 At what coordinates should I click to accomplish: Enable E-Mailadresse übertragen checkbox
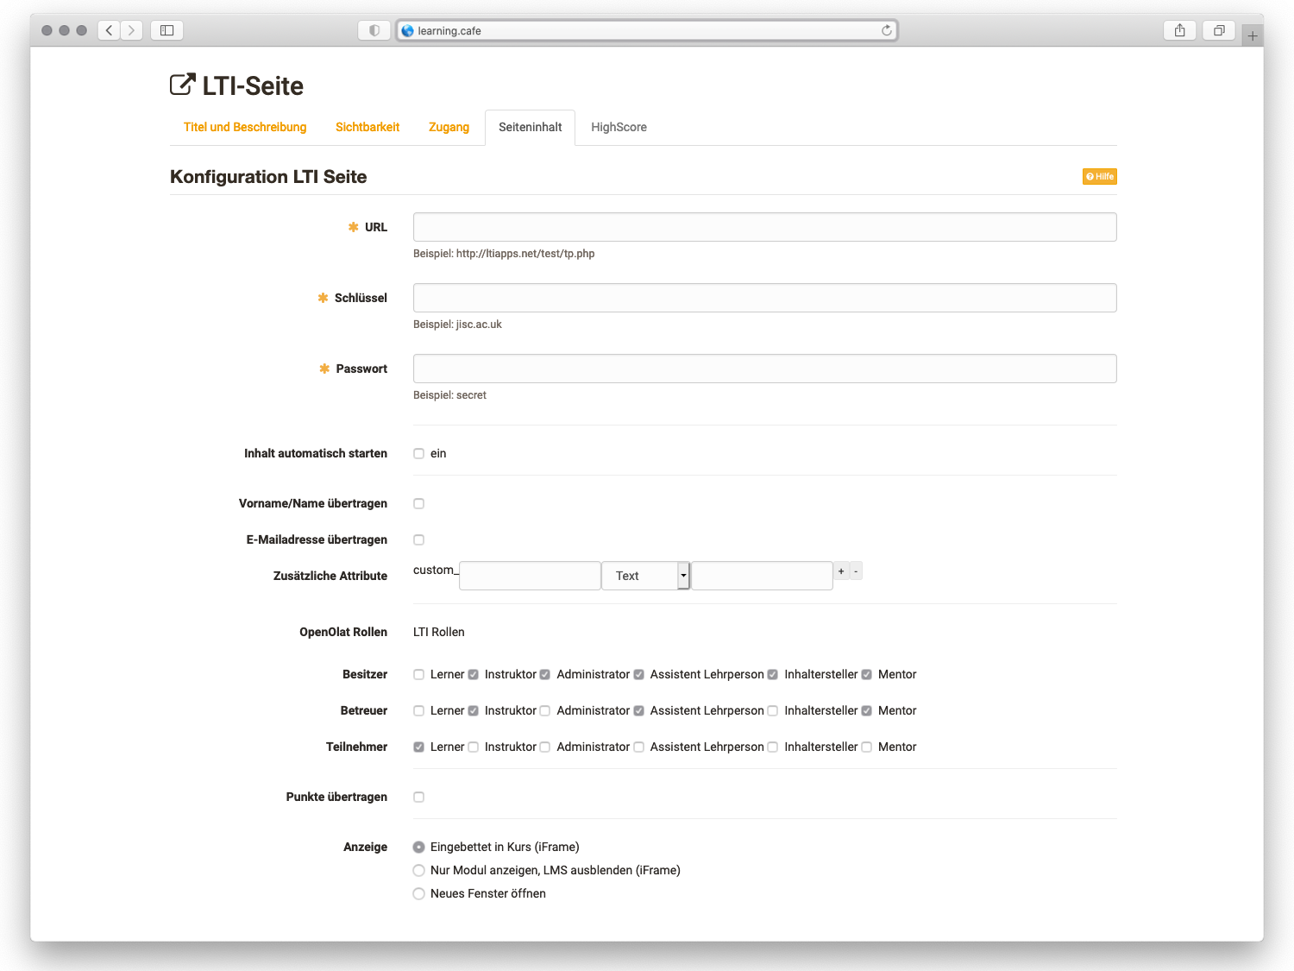(x=418, y=539)
